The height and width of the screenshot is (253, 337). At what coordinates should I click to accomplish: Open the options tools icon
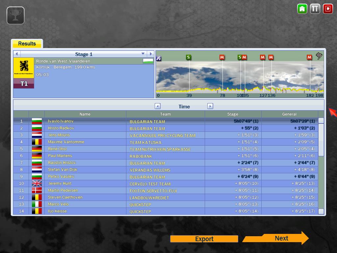315,9
